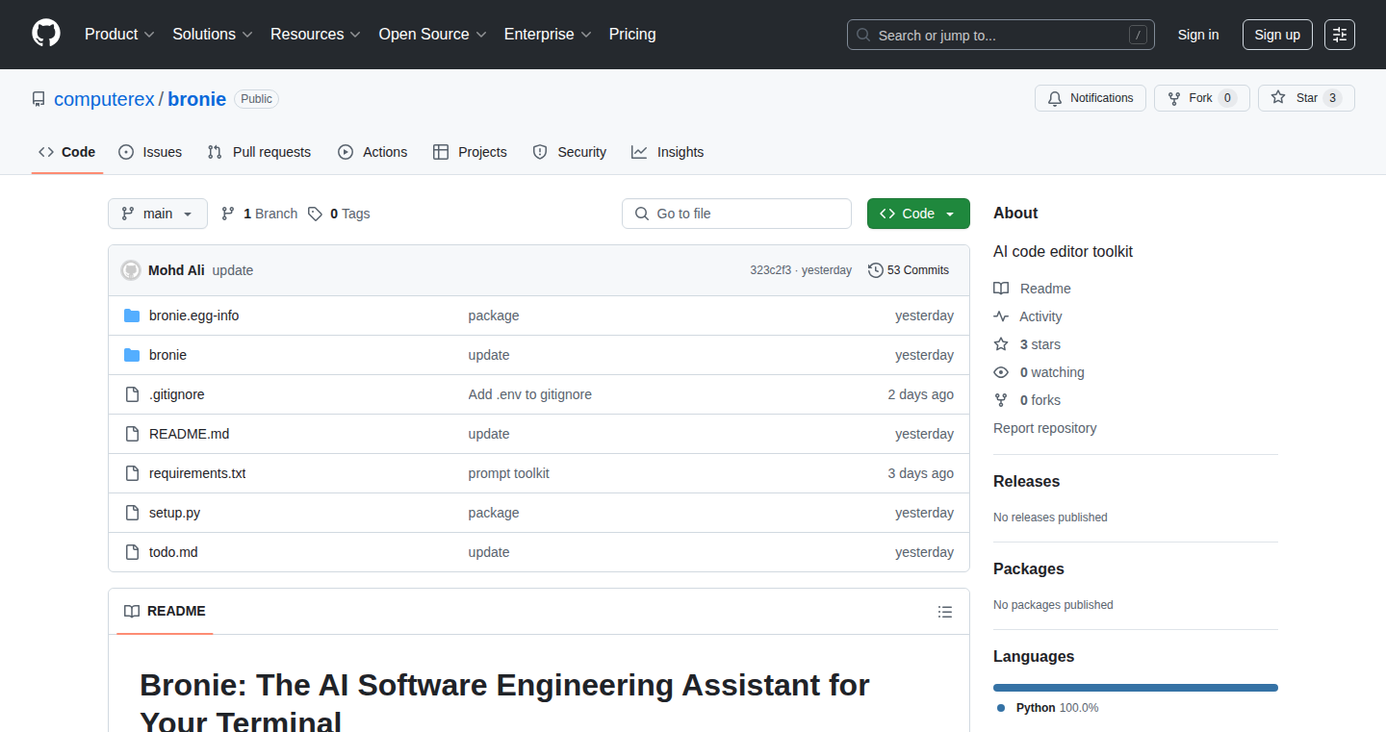Focus the Search or jump to field
The height and width of the screenshot is (732, 1386).
pyautogui.click(x=1001, y=35)
